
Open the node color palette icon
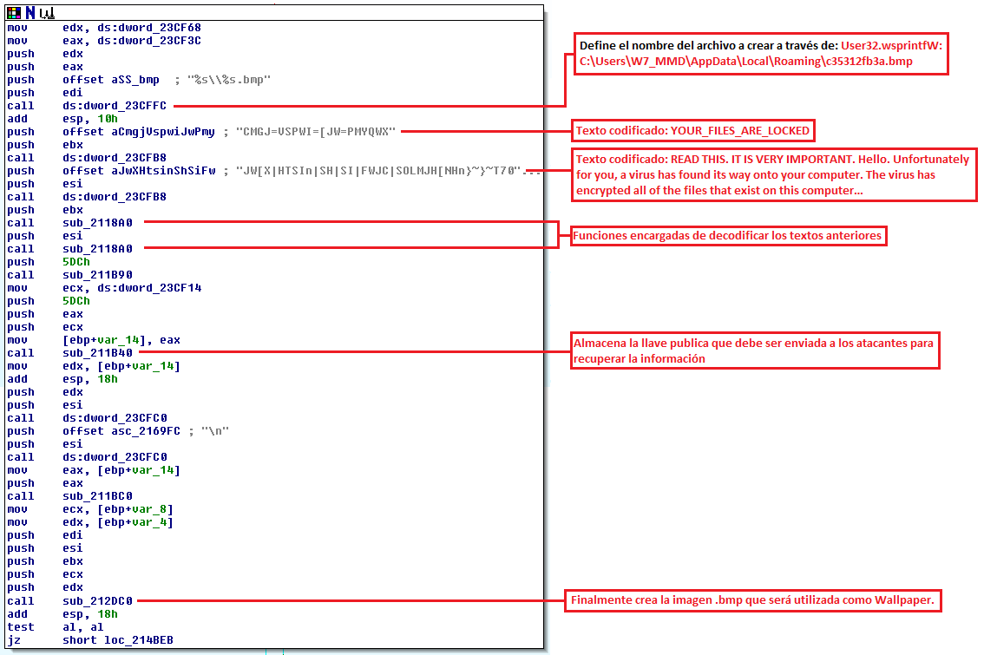pos(13,12)
